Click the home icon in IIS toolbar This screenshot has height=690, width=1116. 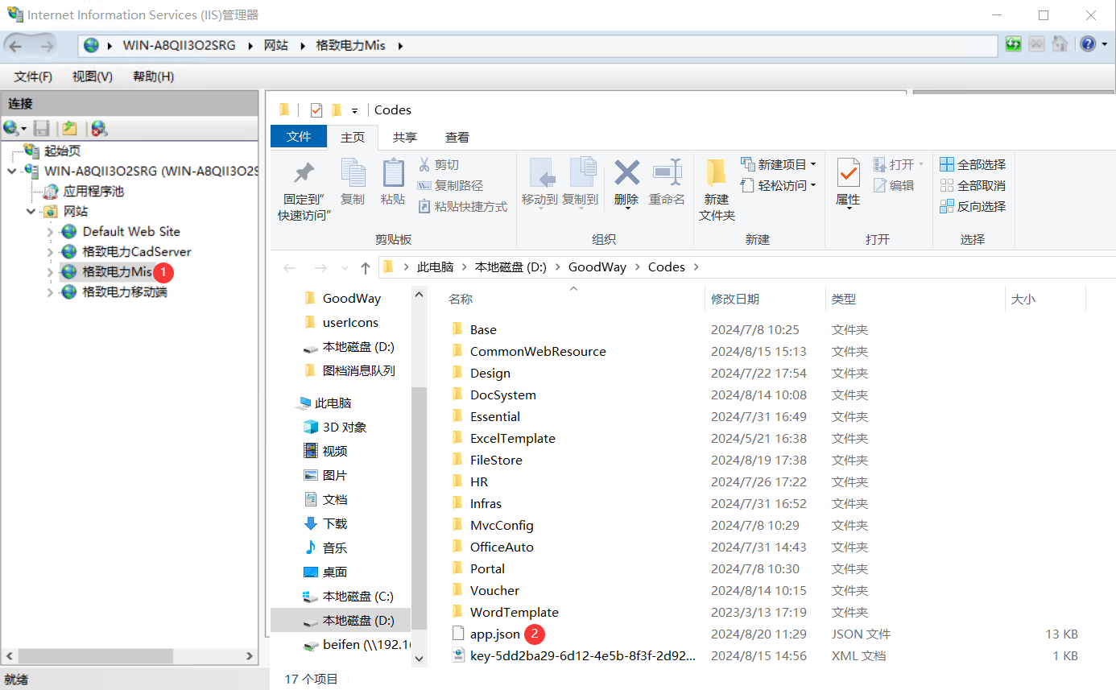tap(1060, 45)
